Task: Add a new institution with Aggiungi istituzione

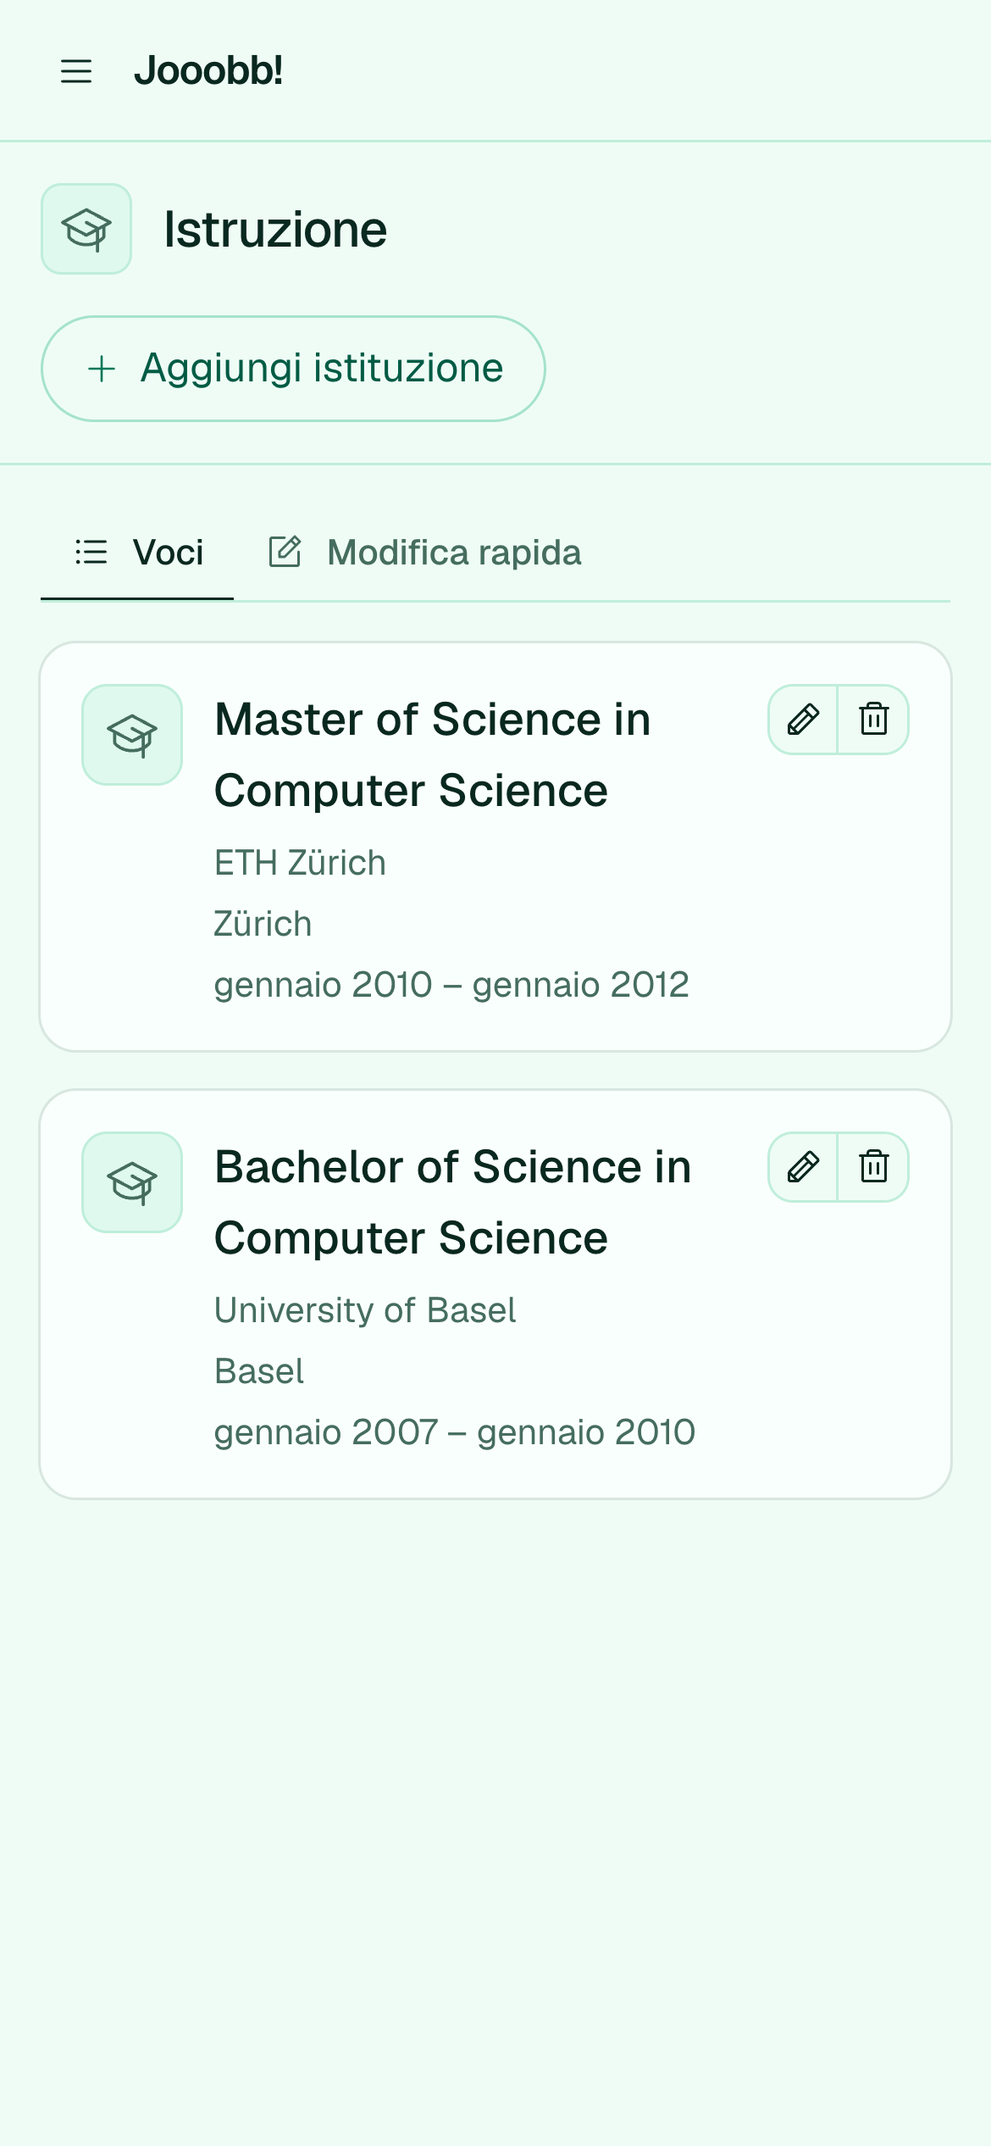Action: coord(293,369)
